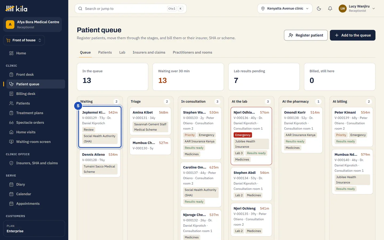This screenshot has height=240, width=384.
Task: Go to Home visits
Action: pos(36,132)
